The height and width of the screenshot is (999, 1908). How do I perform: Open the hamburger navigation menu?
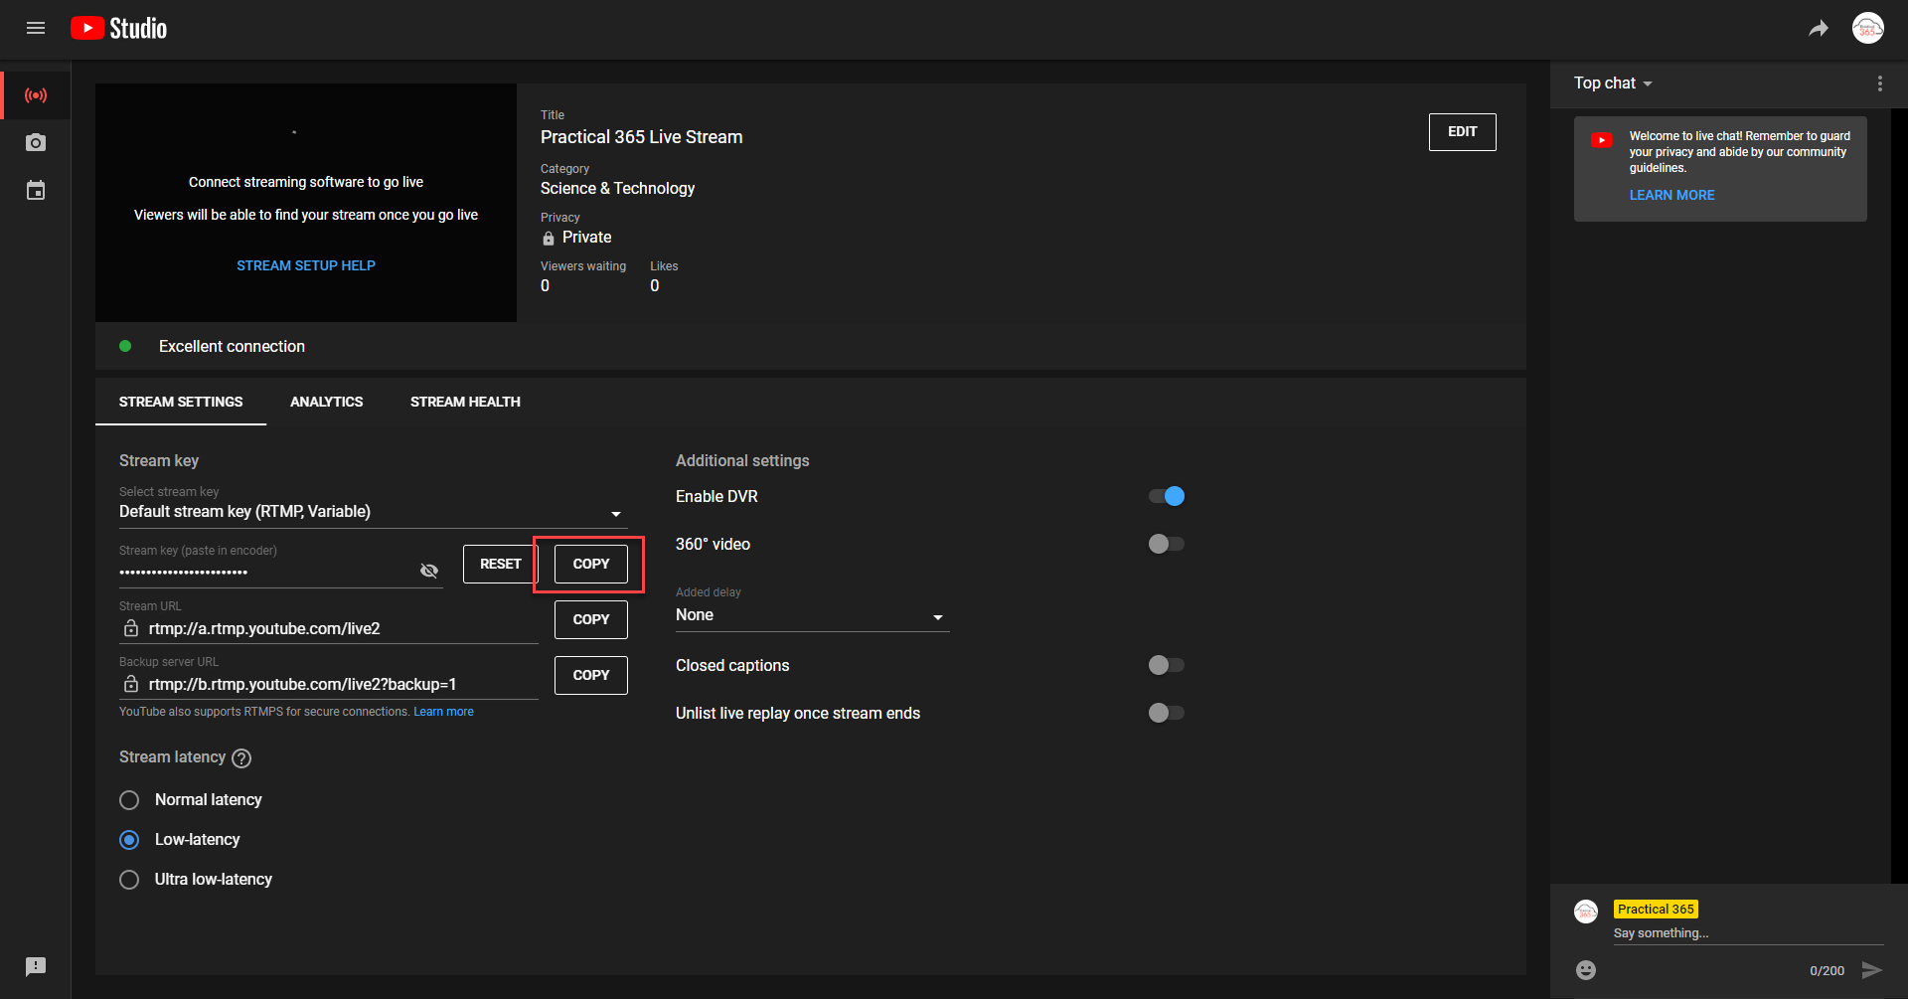pyautogui.click(x=36, y=28)
